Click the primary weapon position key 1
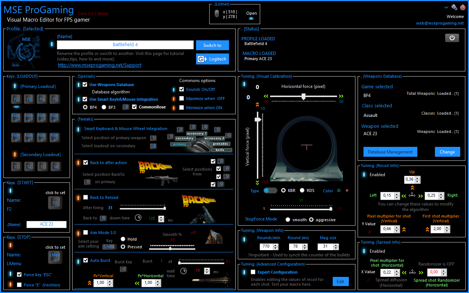Image resolution: width=469 pixels, height=293 pixels. [153, 138]
